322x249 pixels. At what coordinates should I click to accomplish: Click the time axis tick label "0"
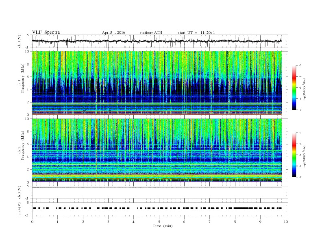tap(32, 222)
